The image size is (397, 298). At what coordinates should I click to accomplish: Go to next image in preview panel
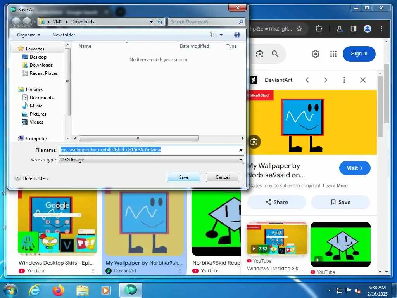(x=326, y=80)
